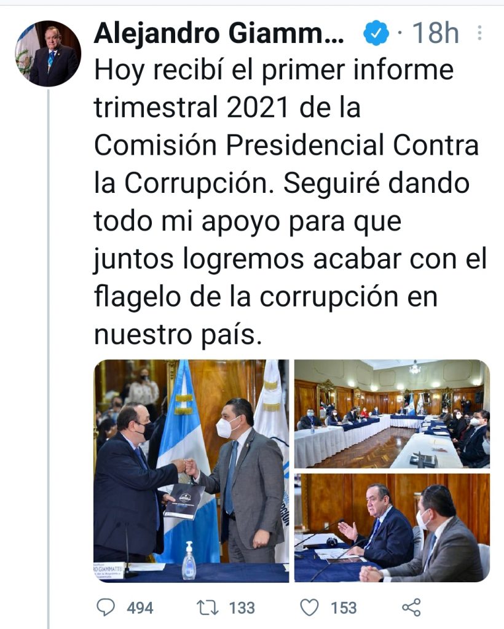View the 494 replies count
Image resolution: width=504 pixels, height=629 pixels.
[x=140, y=608]
